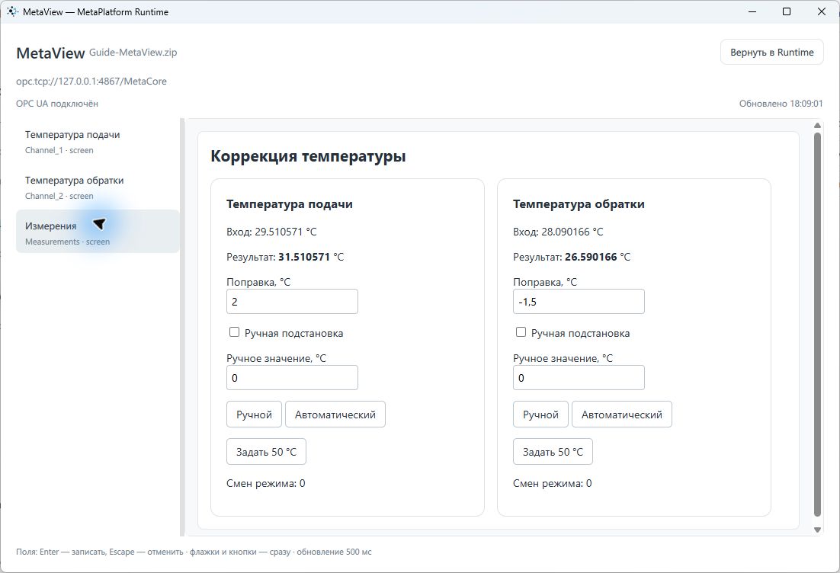
Task: Maximize the MetaView window
Action: [787, 11]
